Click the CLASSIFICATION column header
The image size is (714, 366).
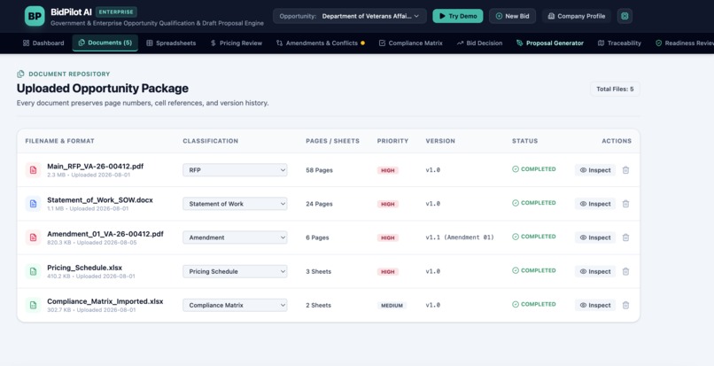tap(210, 141)
